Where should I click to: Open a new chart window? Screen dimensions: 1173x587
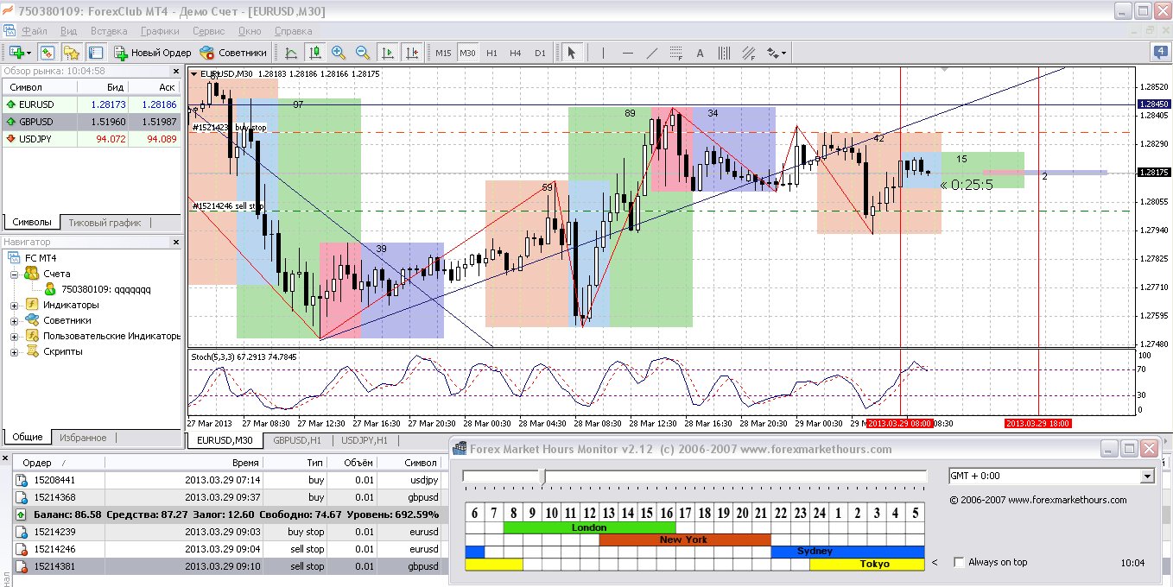pyautogui.click(x=16, y=53)
